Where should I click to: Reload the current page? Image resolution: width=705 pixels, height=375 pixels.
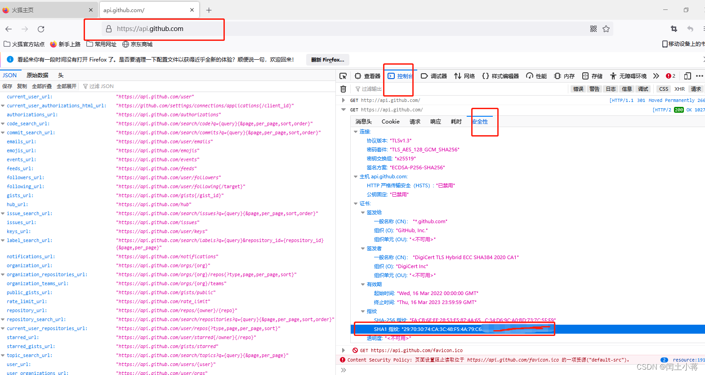41,29
